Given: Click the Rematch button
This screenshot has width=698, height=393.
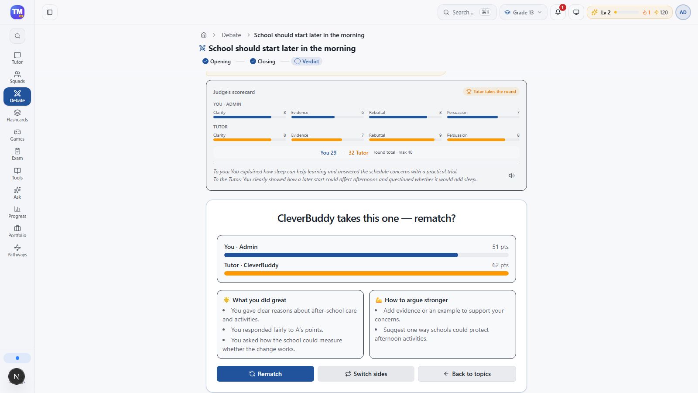Looking at the screenshot, I should (x=265, y=374).
